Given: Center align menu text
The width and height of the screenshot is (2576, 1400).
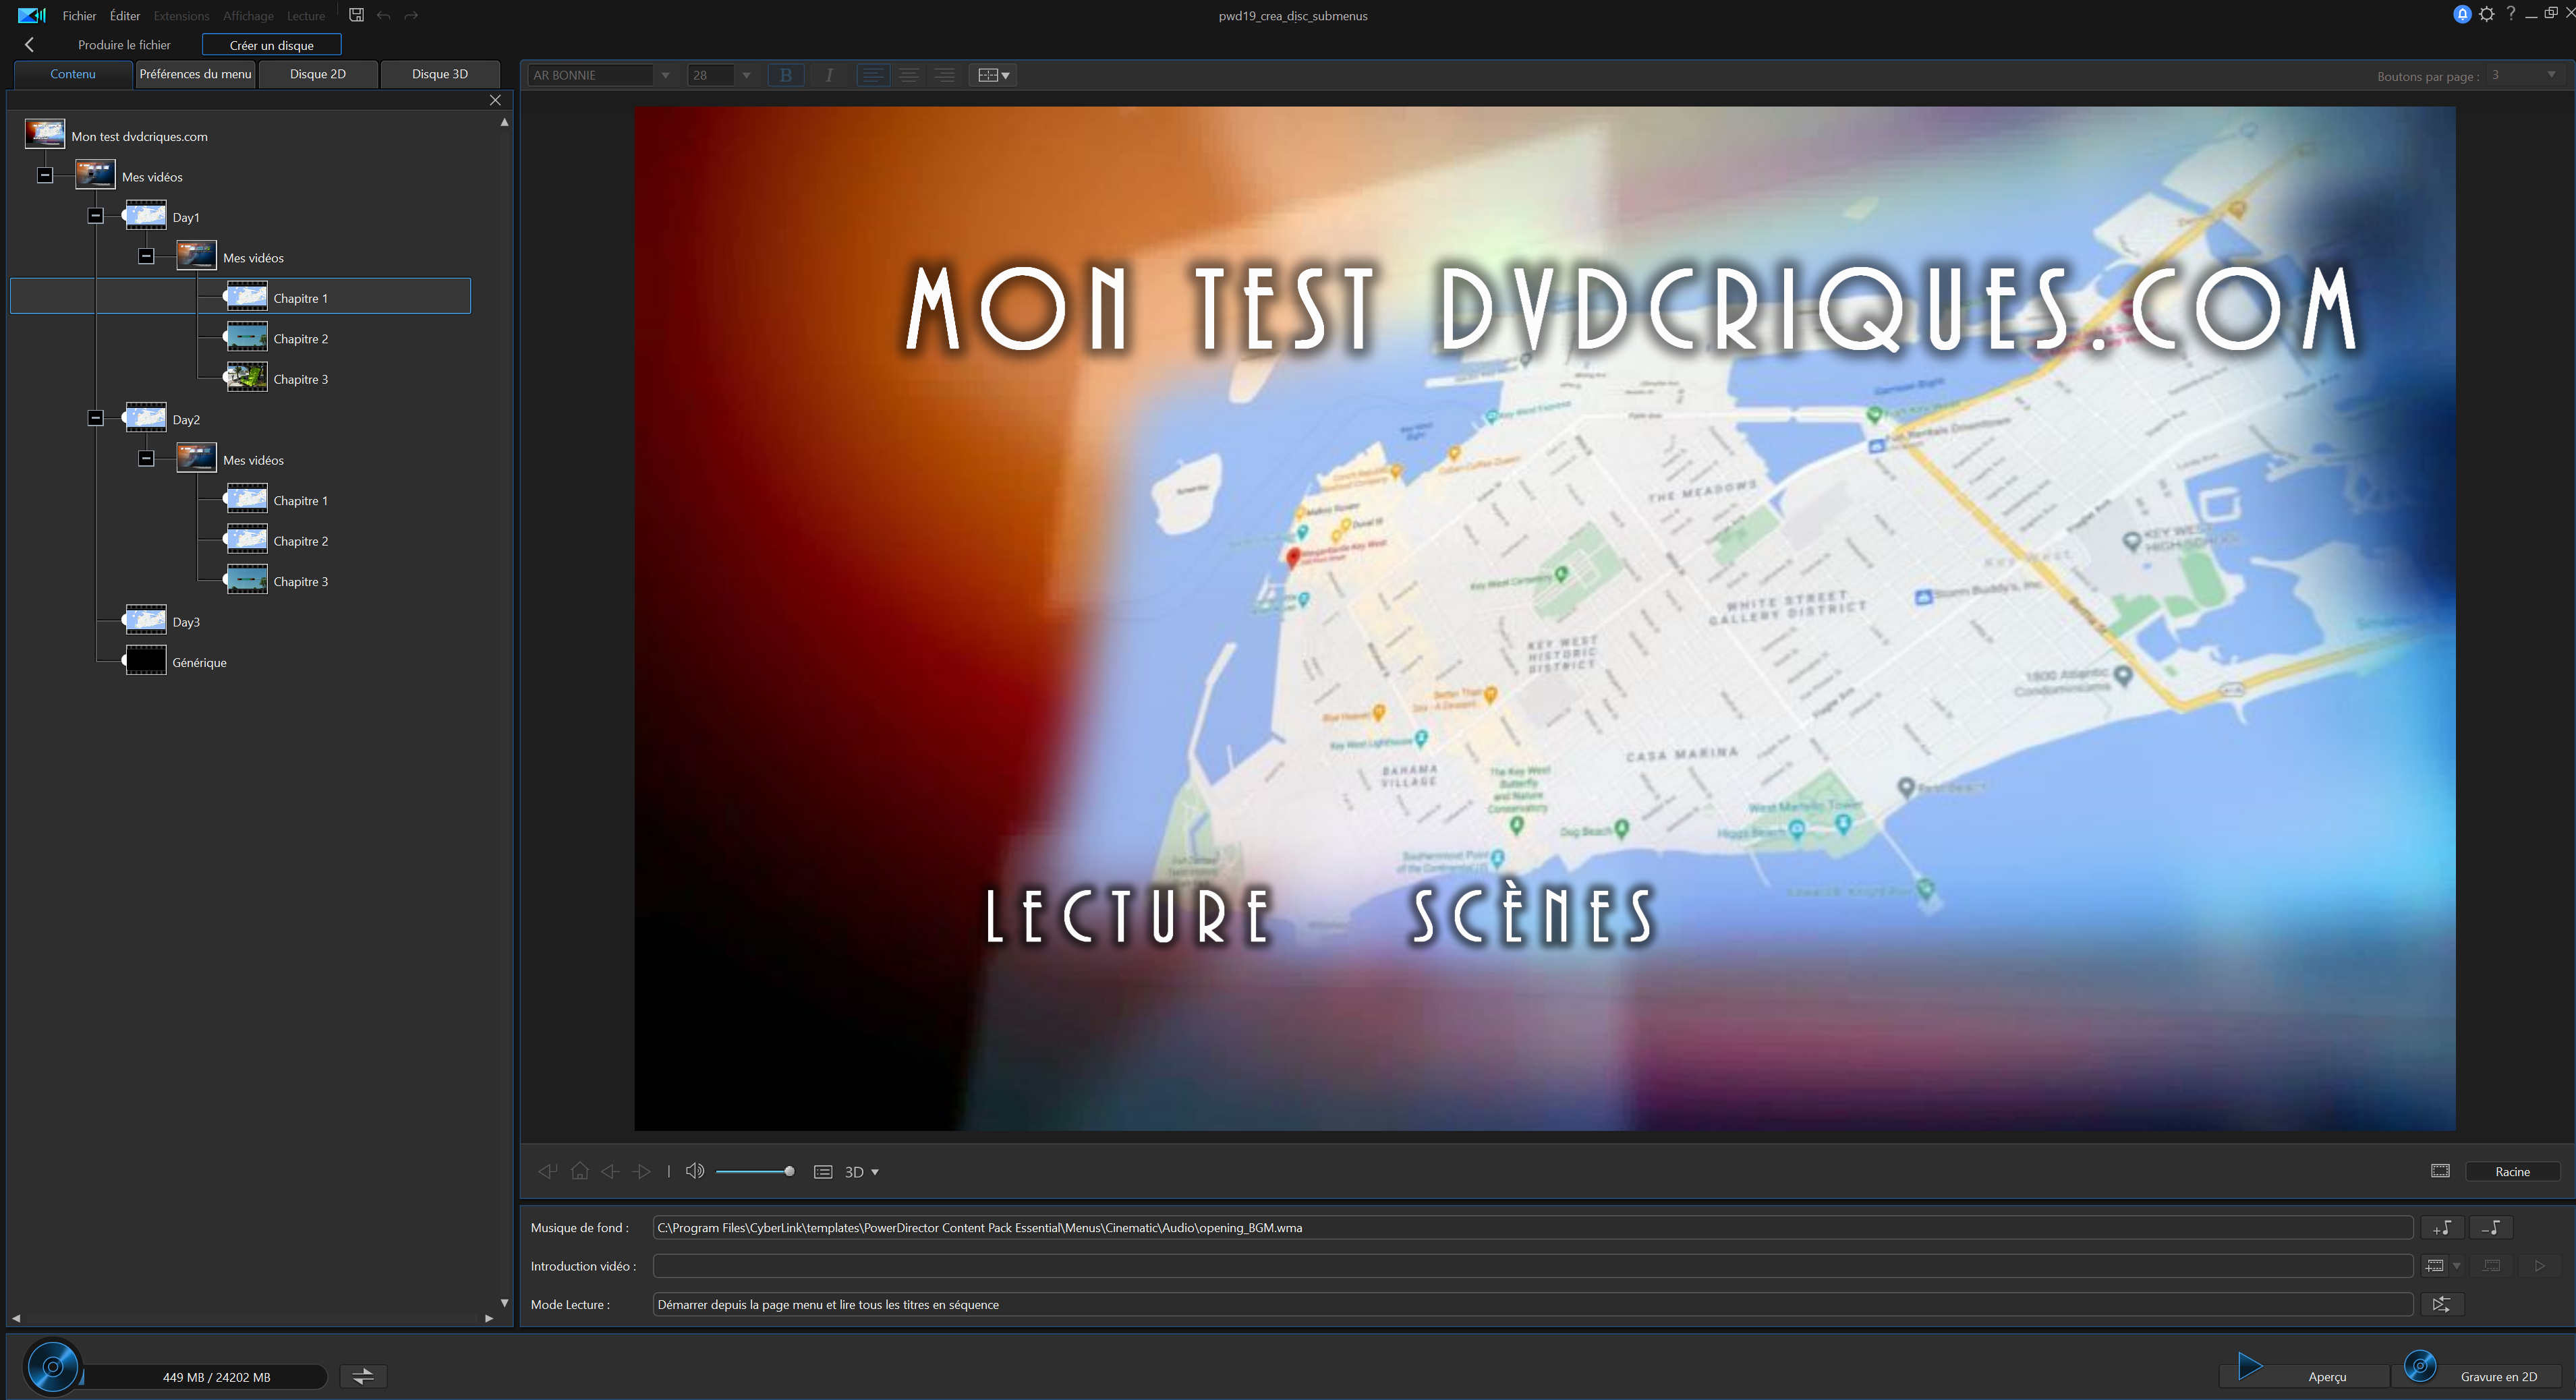Looking at the screenshot, I should coord(909,75).
